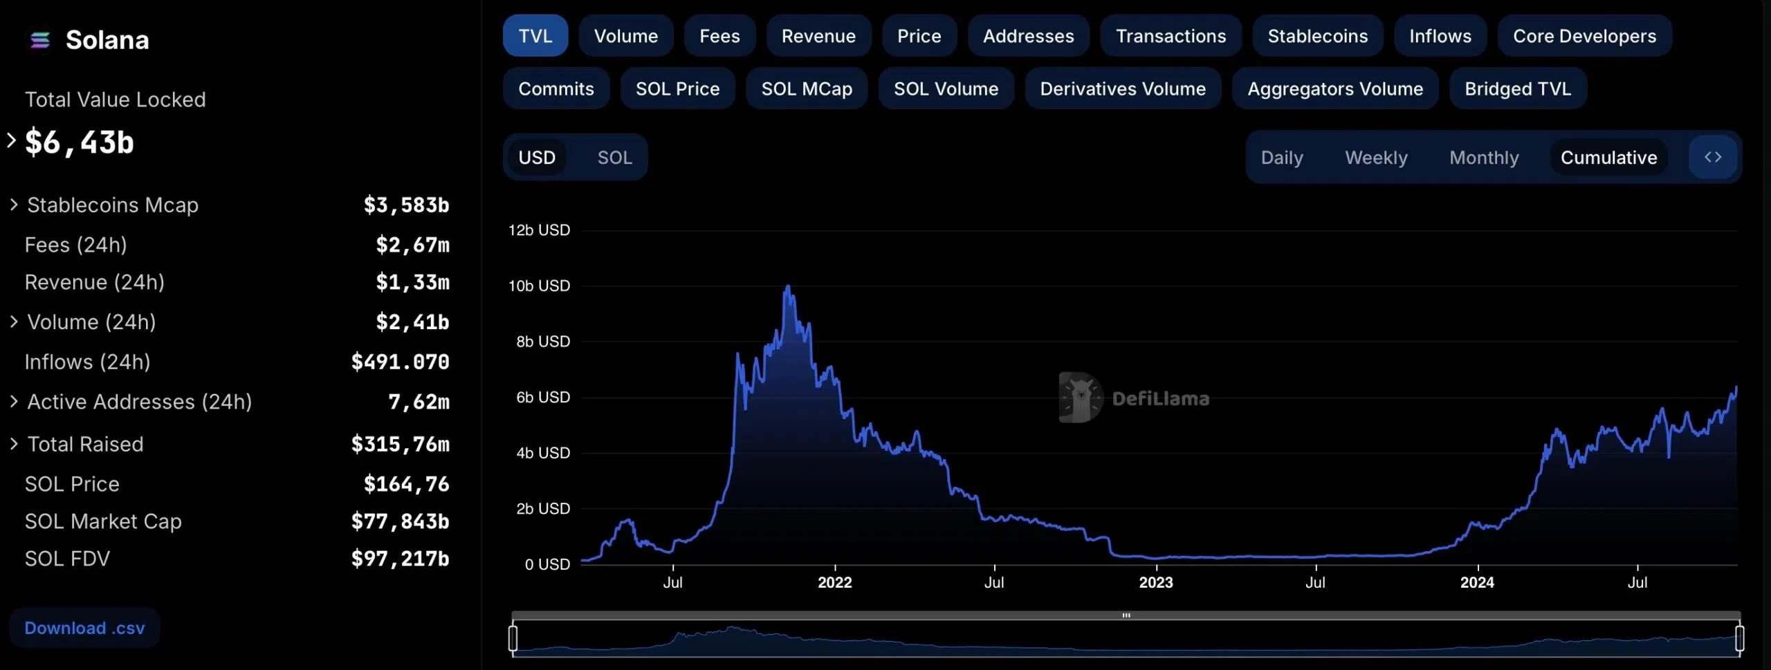Expand the Total Value Locked breakdown
Image resolution: width=1771 pixels, height=670 pixels.
point(11,140)
